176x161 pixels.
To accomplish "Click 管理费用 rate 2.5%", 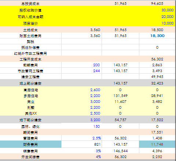I will 96,138.
